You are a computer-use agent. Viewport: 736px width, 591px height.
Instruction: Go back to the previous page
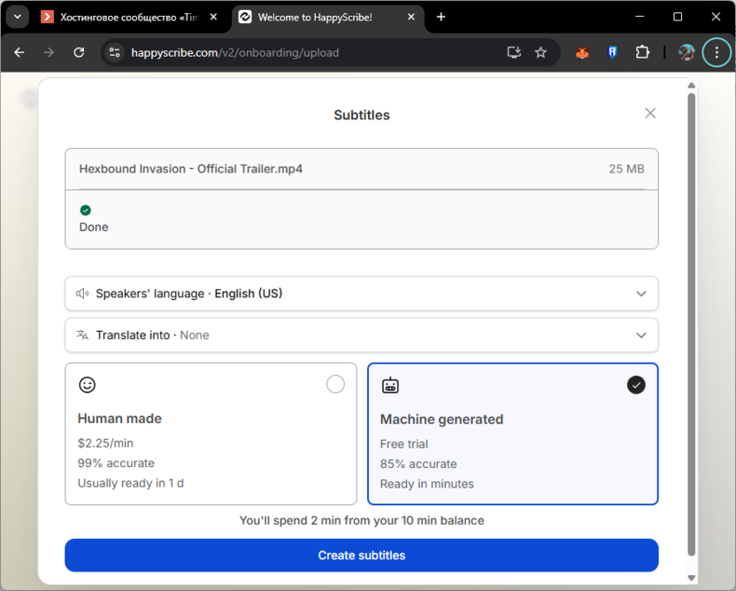(19, 52)
